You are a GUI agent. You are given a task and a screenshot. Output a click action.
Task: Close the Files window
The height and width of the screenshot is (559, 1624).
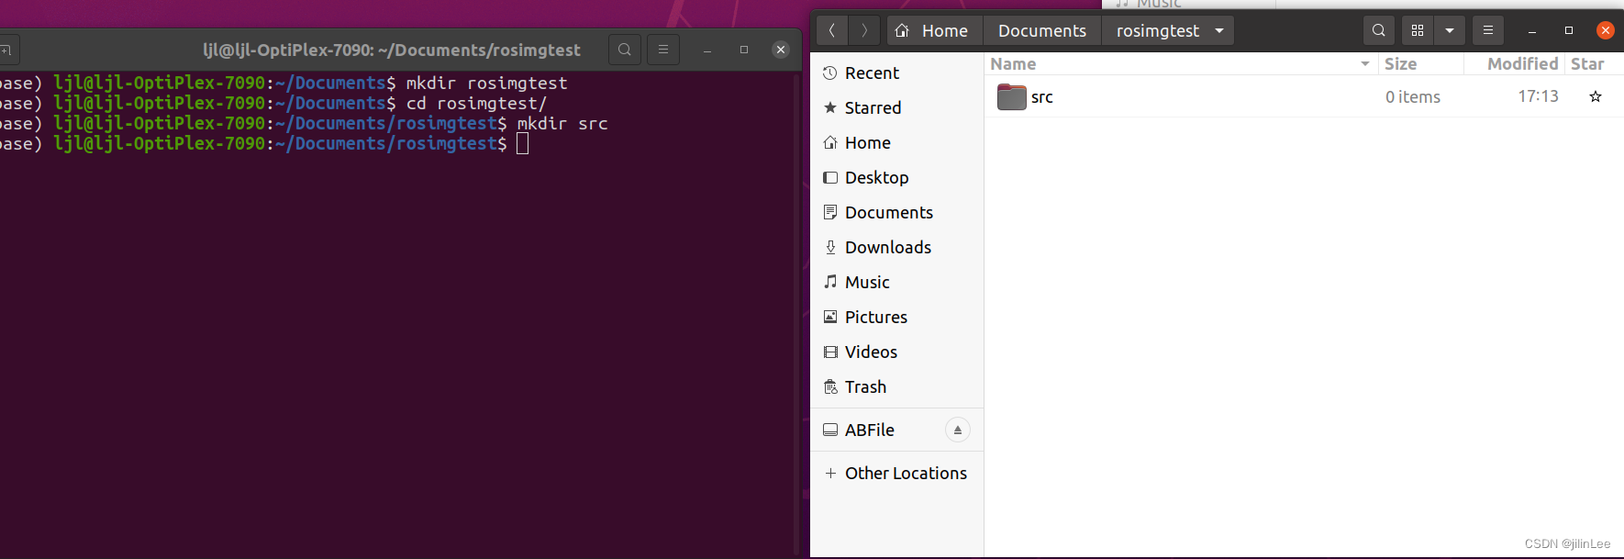point(1606,30)
